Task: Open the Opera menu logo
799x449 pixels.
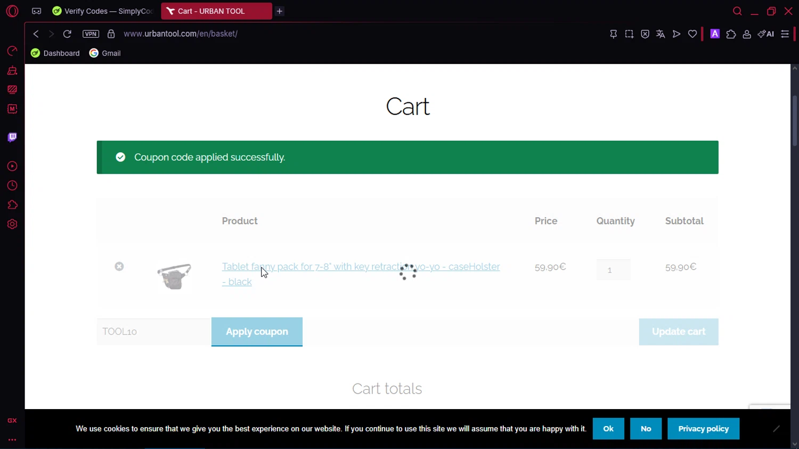Action: pos(12,11)
